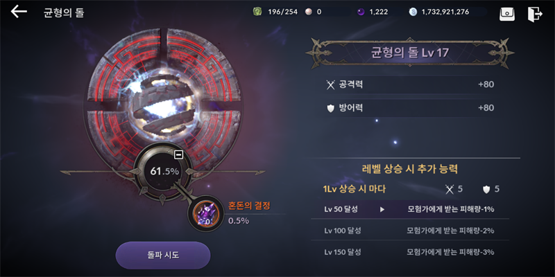Screen dimensions: 555x277
Task: Click the exit door icon
Action: point(534,14)
